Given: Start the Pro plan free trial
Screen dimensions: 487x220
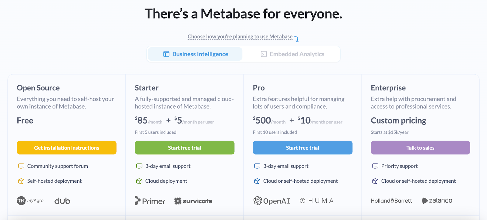Looking at the screenshot, I should [303, 148].
